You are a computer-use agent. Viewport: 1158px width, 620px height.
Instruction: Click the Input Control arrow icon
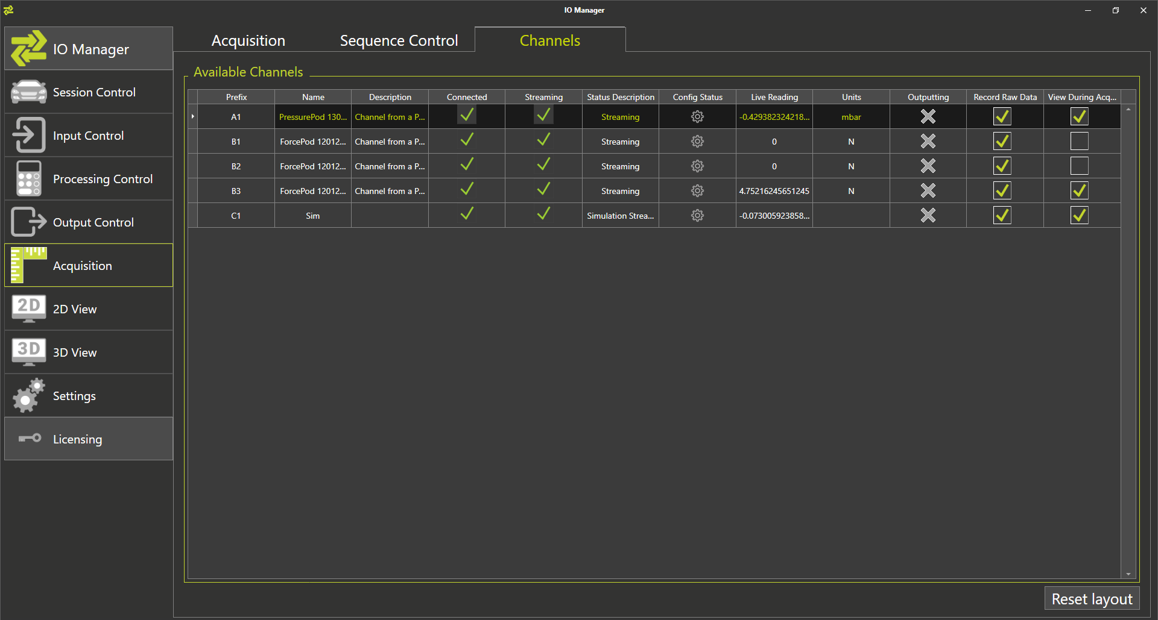click(28, 135)
